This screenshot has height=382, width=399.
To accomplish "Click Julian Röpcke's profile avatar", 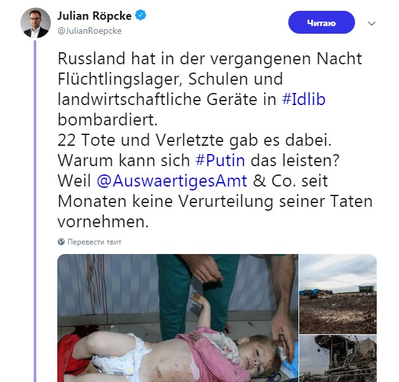I will click(x=36, y=22).
